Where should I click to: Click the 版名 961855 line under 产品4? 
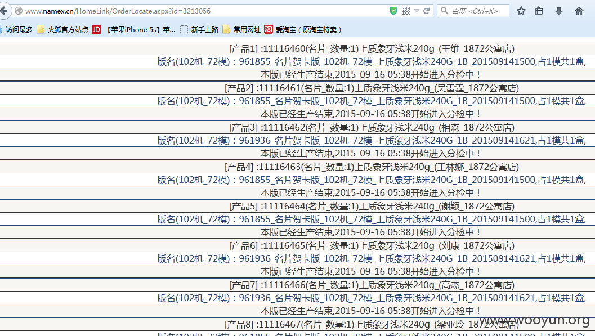[x=372, y=180]
